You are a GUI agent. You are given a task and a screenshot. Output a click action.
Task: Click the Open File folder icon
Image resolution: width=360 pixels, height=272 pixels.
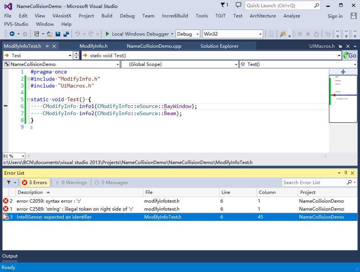tap(49, 34)
